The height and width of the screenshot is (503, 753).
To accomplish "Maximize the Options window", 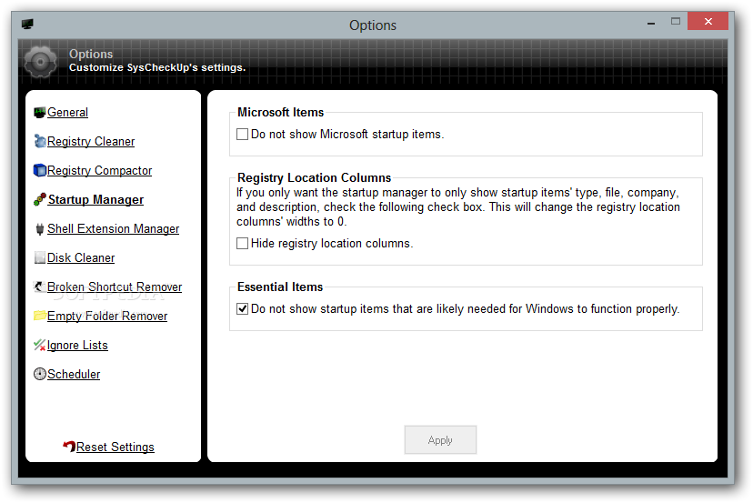I will [x=675, y=21].
